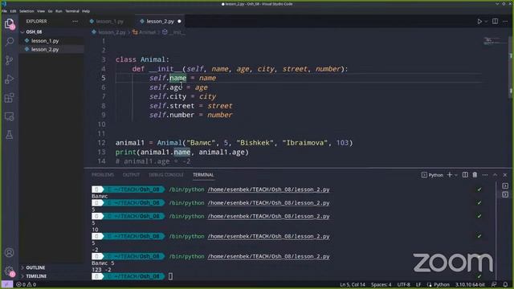Viewport: 514px width, 289px height.
Task: Click the code minimap
Action: [x=495, y=41]
